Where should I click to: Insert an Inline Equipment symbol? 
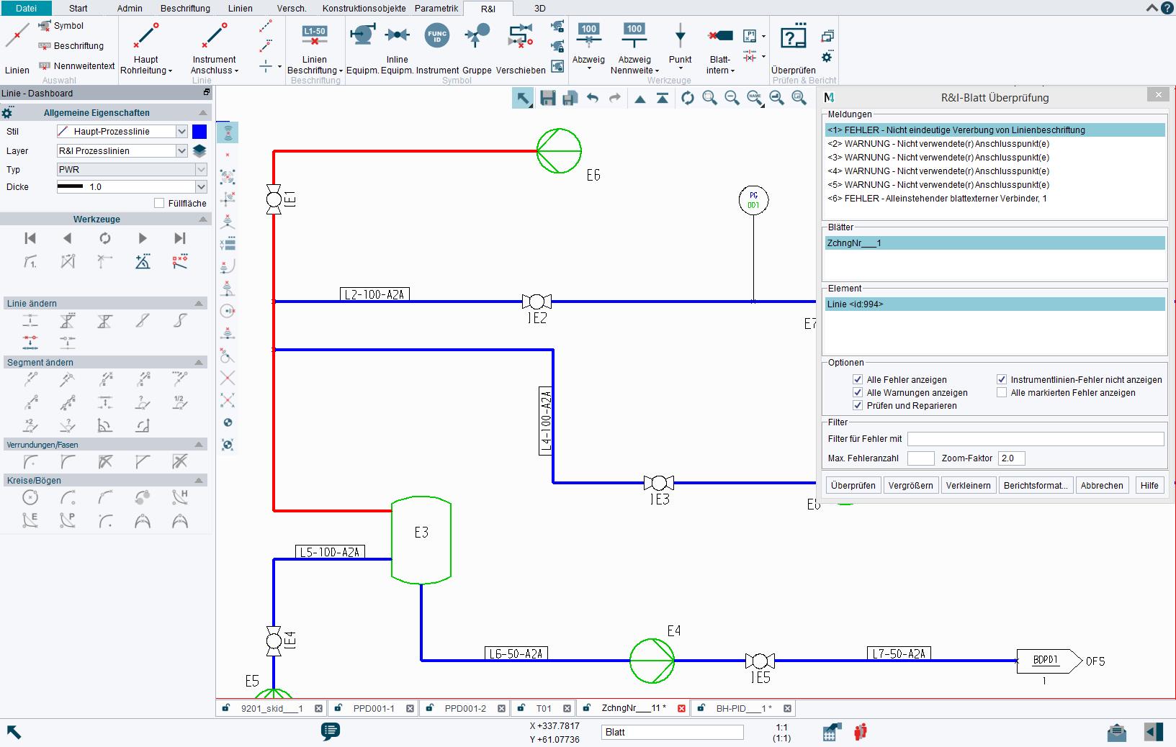397,47
